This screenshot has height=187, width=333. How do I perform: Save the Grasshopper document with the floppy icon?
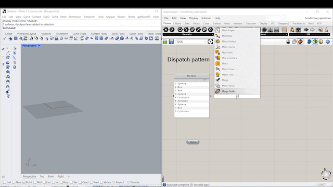pyautogui.click(x=171, y=42)
